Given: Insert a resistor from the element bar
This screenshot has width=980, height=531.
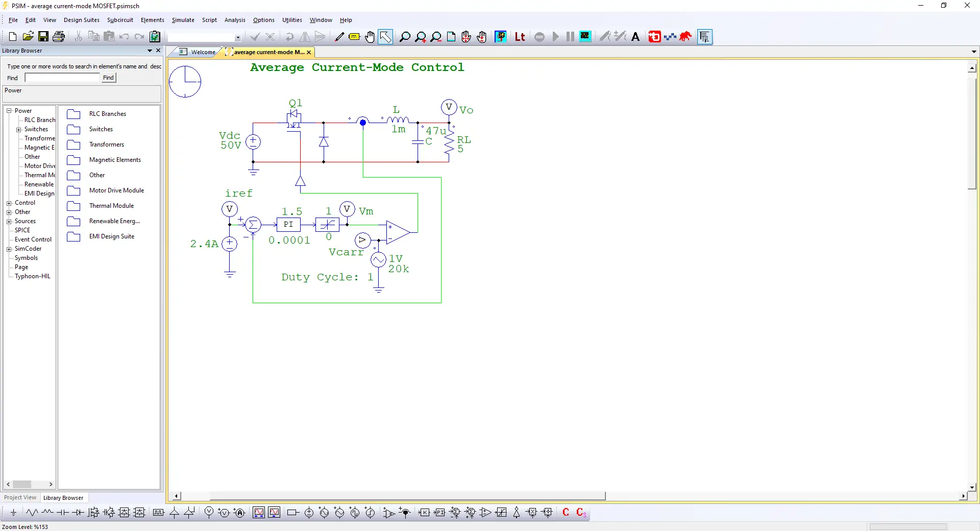Looking at the screenshot, I should 32,513.
